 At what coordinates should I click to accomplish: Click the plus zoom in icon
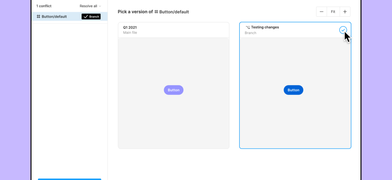pyautogui.click(x=345, y=12)
